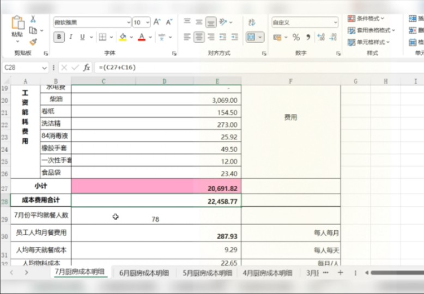
Task: Select the Format Painter brush
Action: pos(33,42)
